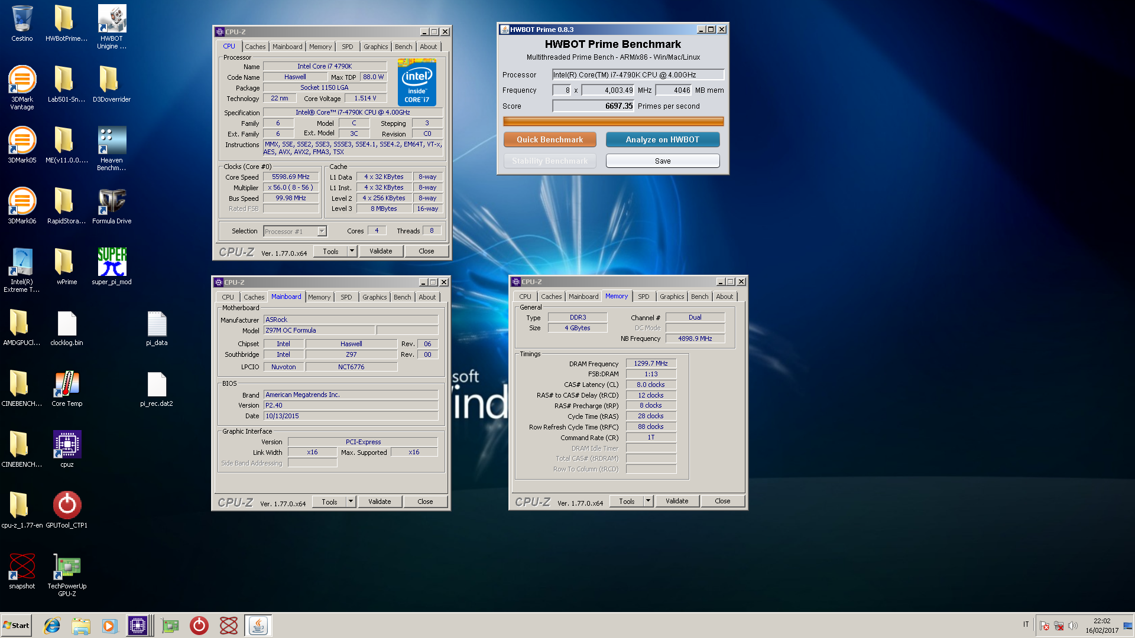Switch to CPU tab in Memory CPU-Z window

pyautogui.click(x=525, y=297)
